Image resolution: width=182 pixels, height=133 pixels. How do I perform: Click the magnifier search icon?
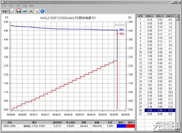click(36, 11)
